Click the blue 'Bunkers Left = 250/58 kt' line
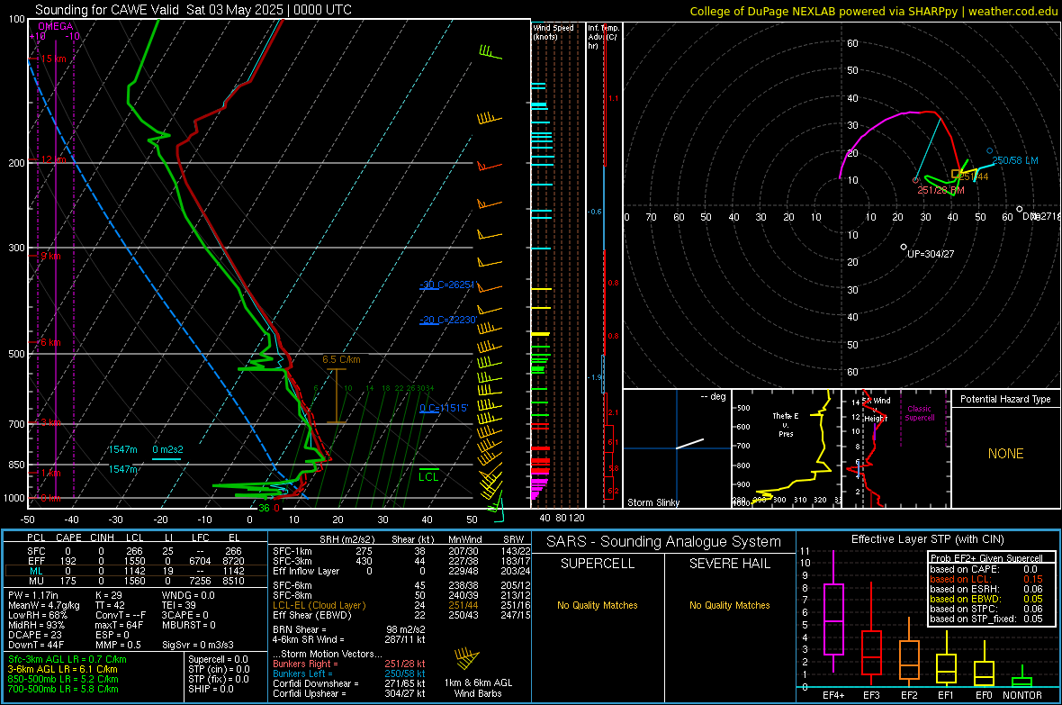This screenshot has width=1062, height=705. 349,673
